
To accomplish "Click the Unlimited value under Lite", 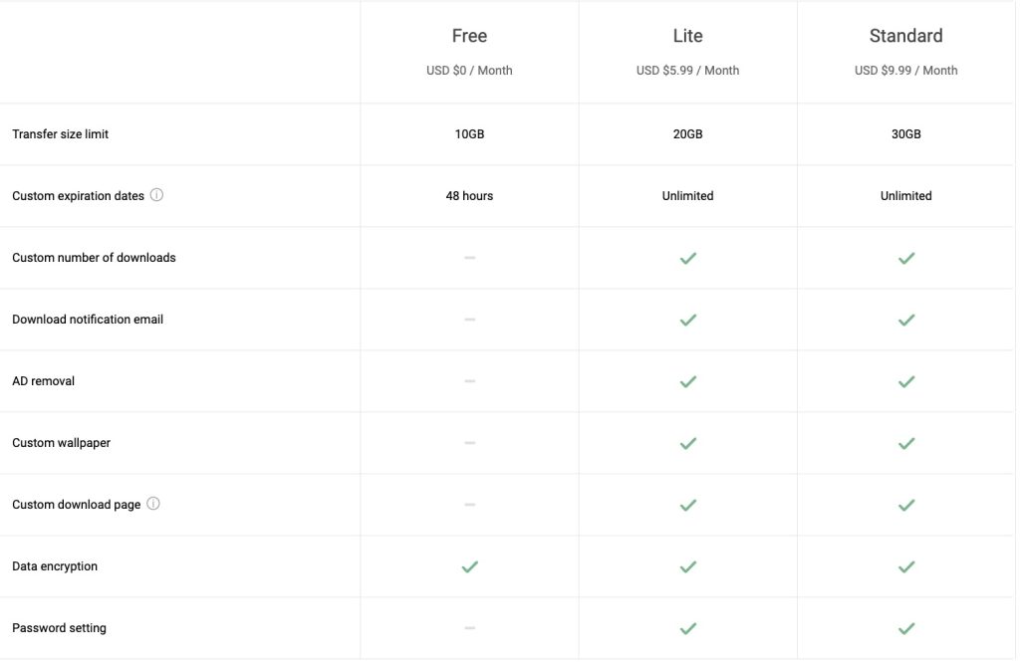I will [687, 195].
